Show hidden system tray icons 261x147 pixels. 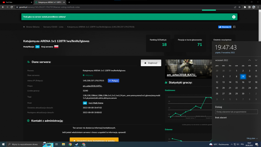[232, 144]
